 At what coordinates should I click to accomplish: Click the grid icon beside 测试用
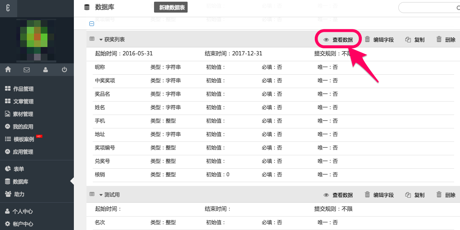click(x=92, y=194)
